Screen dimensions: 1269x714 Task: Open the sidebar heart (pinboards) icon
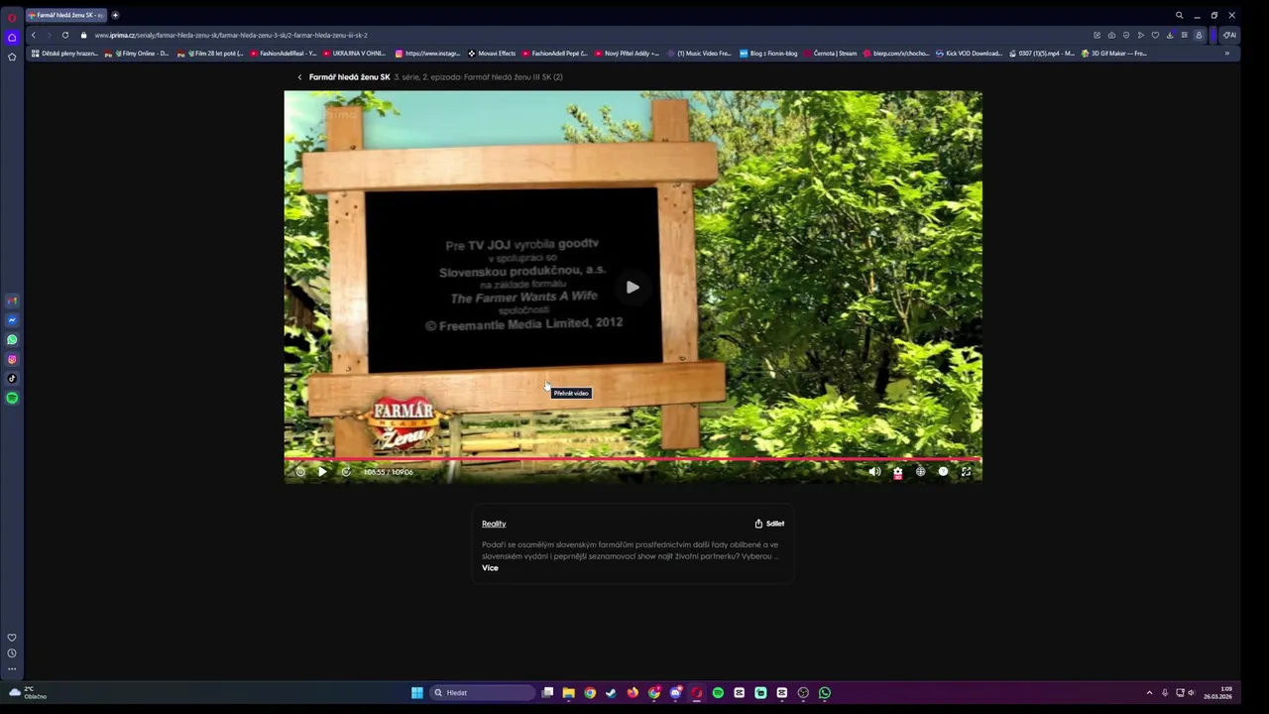[12, 638]
